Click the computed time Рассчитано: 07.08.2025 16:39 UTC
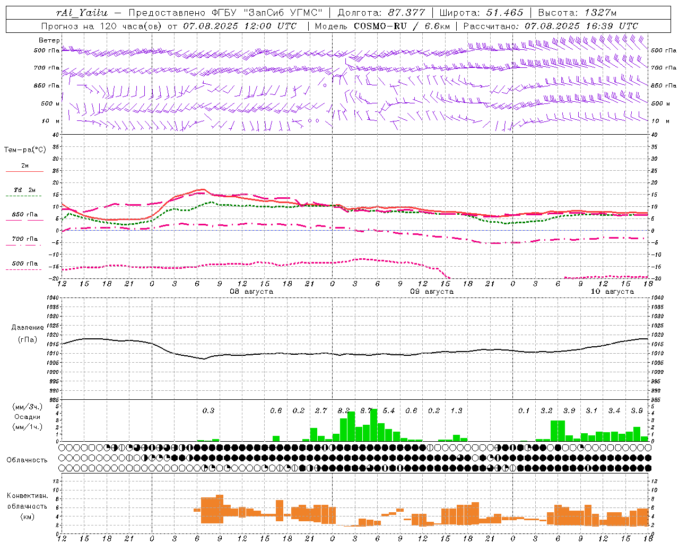The image size is (679, 543). [551, 26]
